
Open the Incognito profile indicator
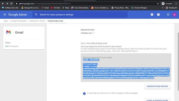167,4
